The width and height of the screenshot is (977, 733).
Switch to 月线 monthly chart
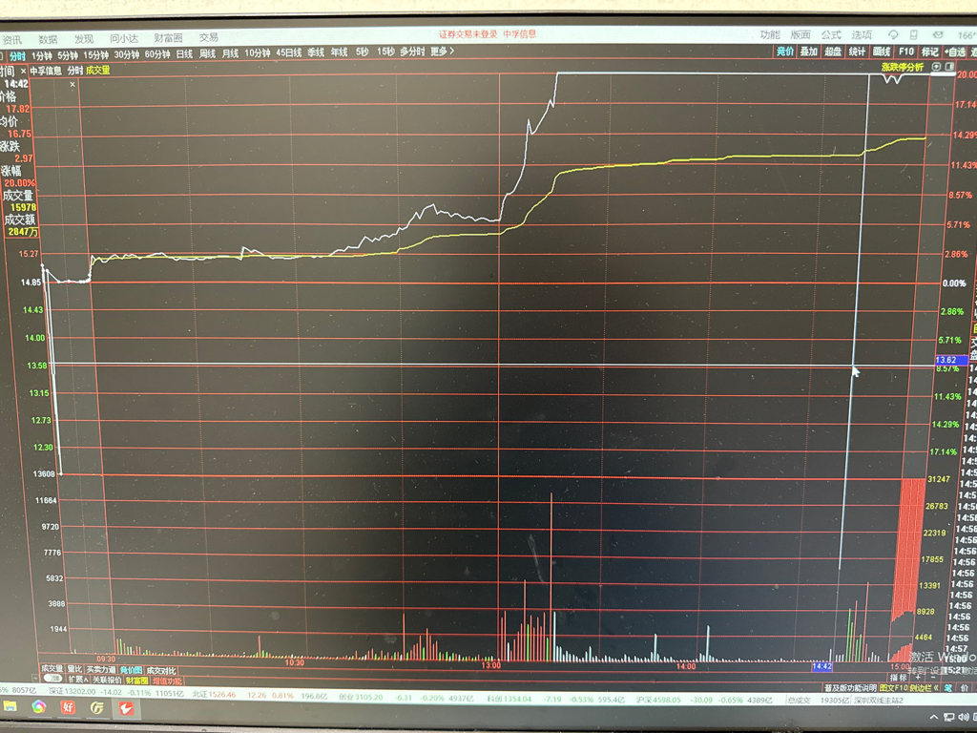(x=231, y=53)
